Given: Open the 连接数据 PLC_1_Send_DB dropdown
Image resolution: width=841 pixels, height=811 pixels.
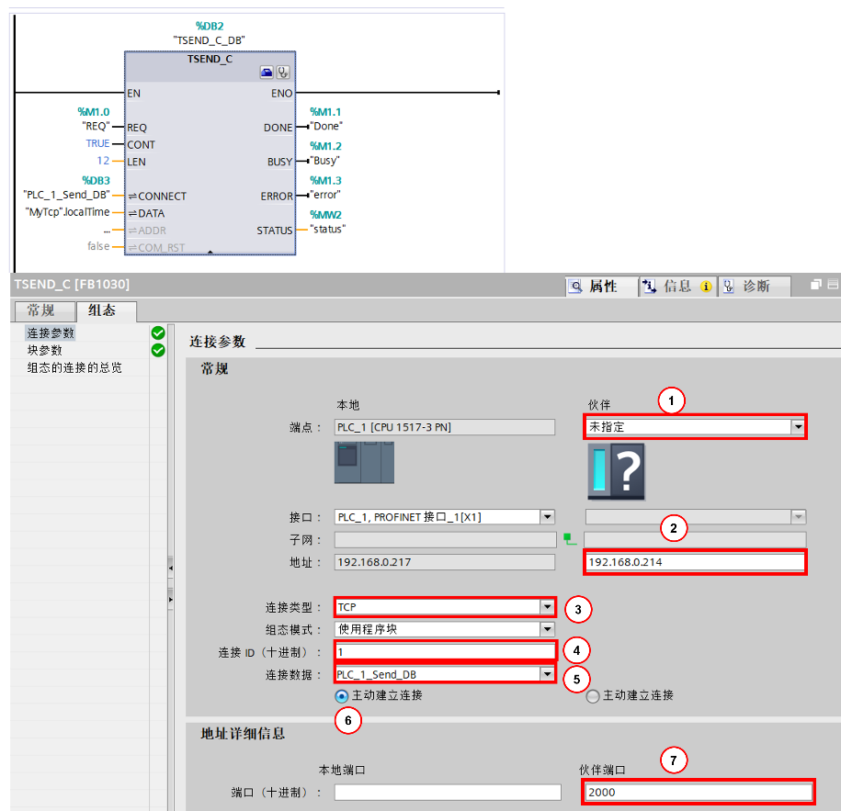Looking at the screenshot, I should coord(547,674).
